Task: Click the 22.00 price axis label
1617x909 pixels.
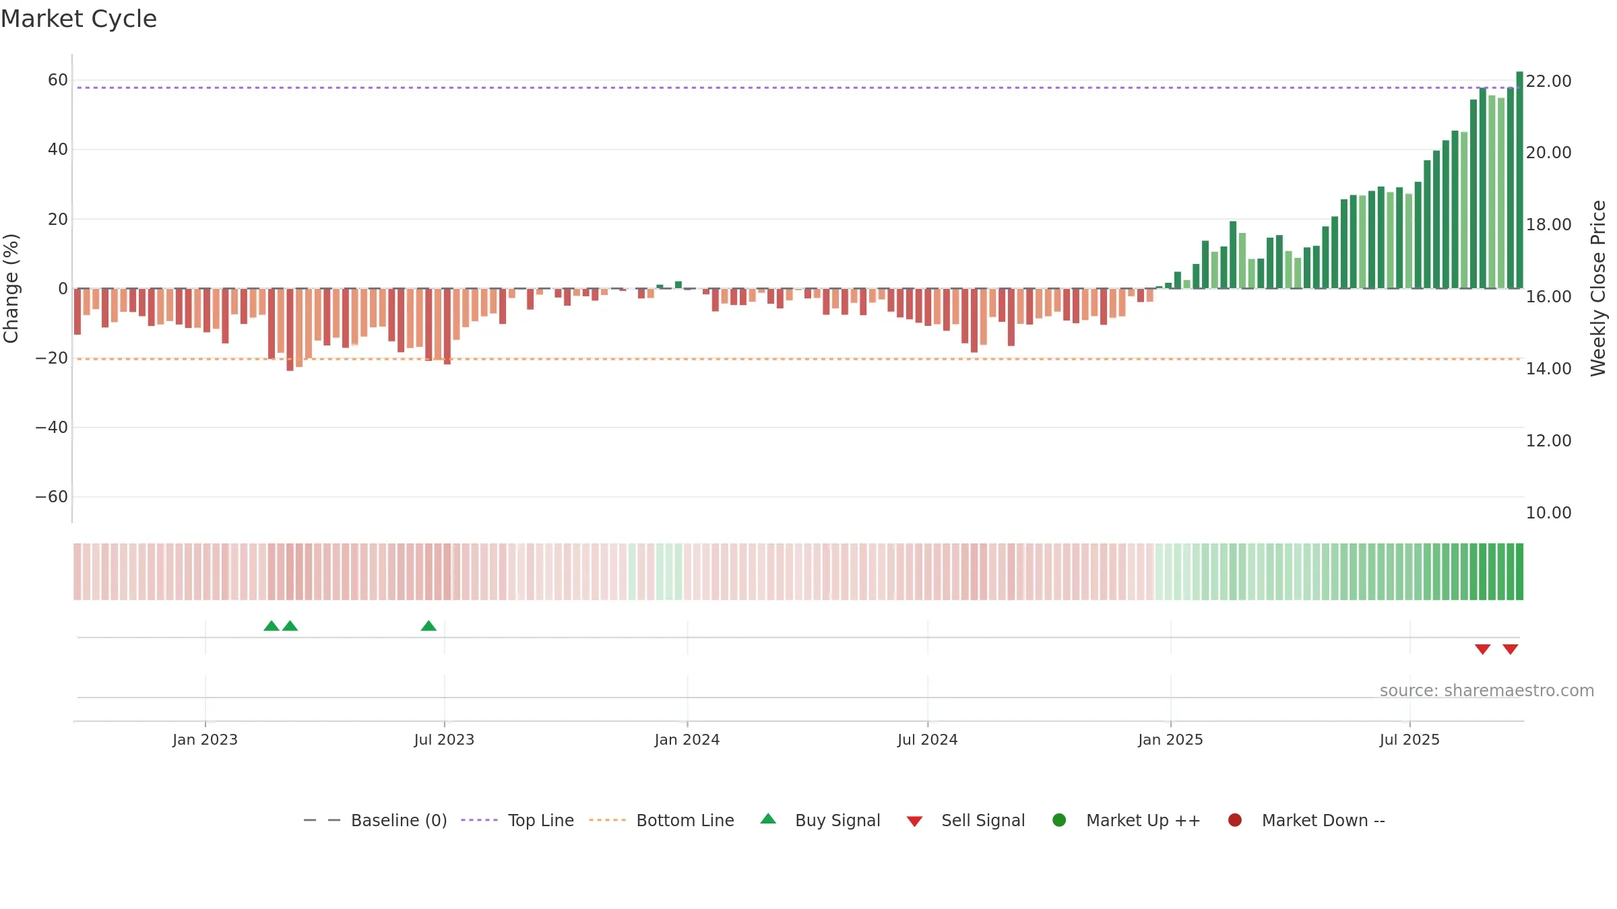Action: [x=1548, y=81]
